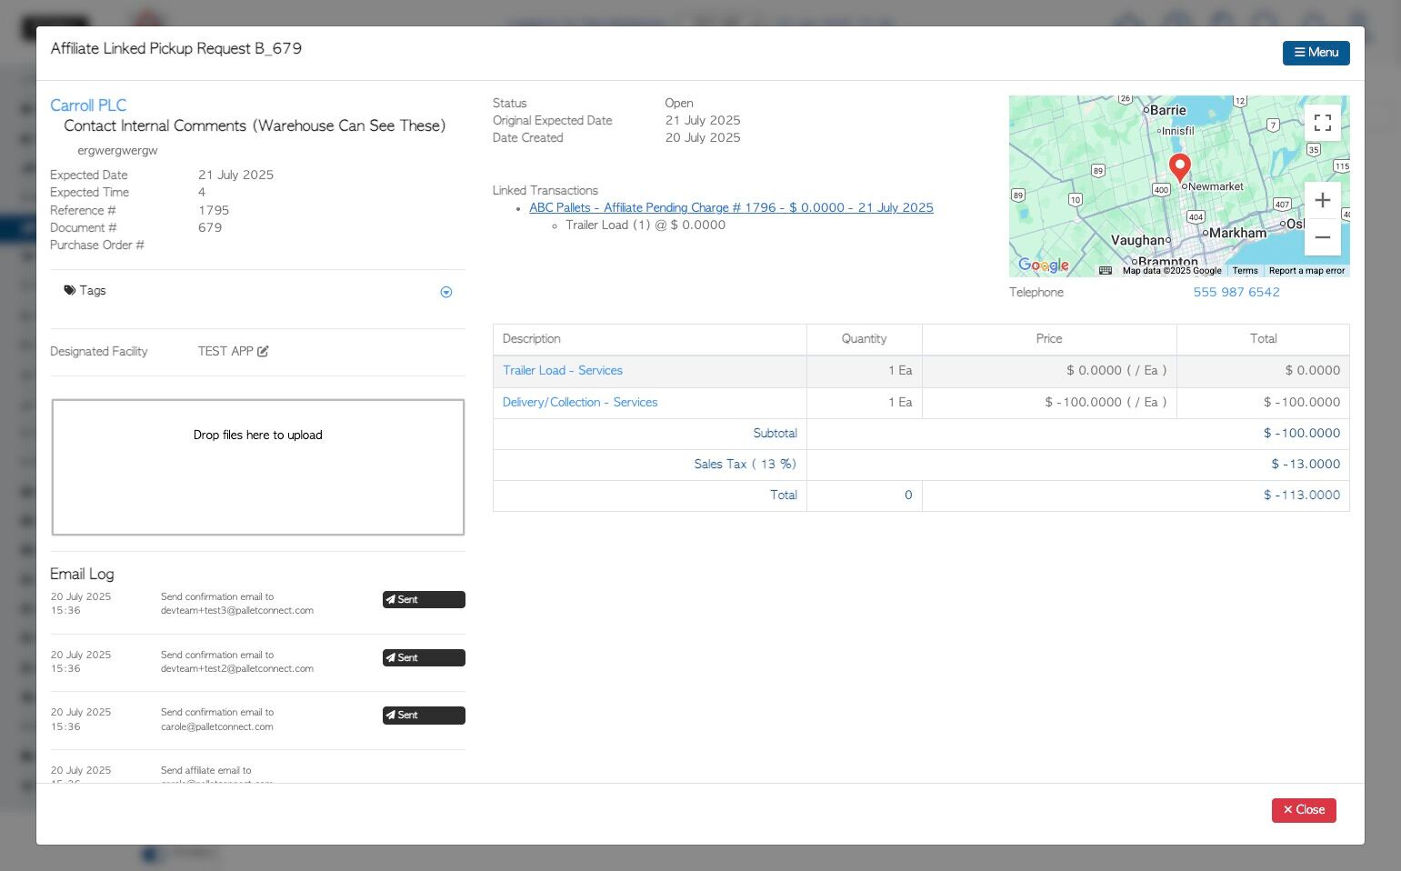Open the map keyboard shortcuts icon

[1106, 270]
